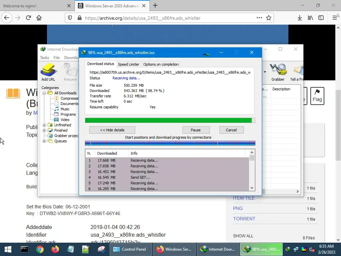Open the PNG files link
This screenshot has width=341, height=256.
(x=238, y=208)
